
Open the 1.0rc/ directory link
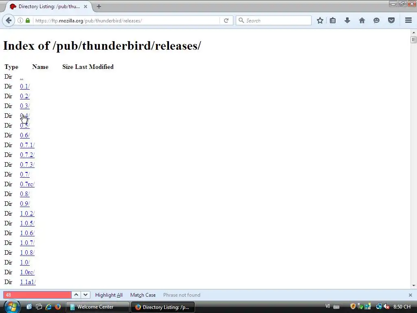tap(27, 272)
